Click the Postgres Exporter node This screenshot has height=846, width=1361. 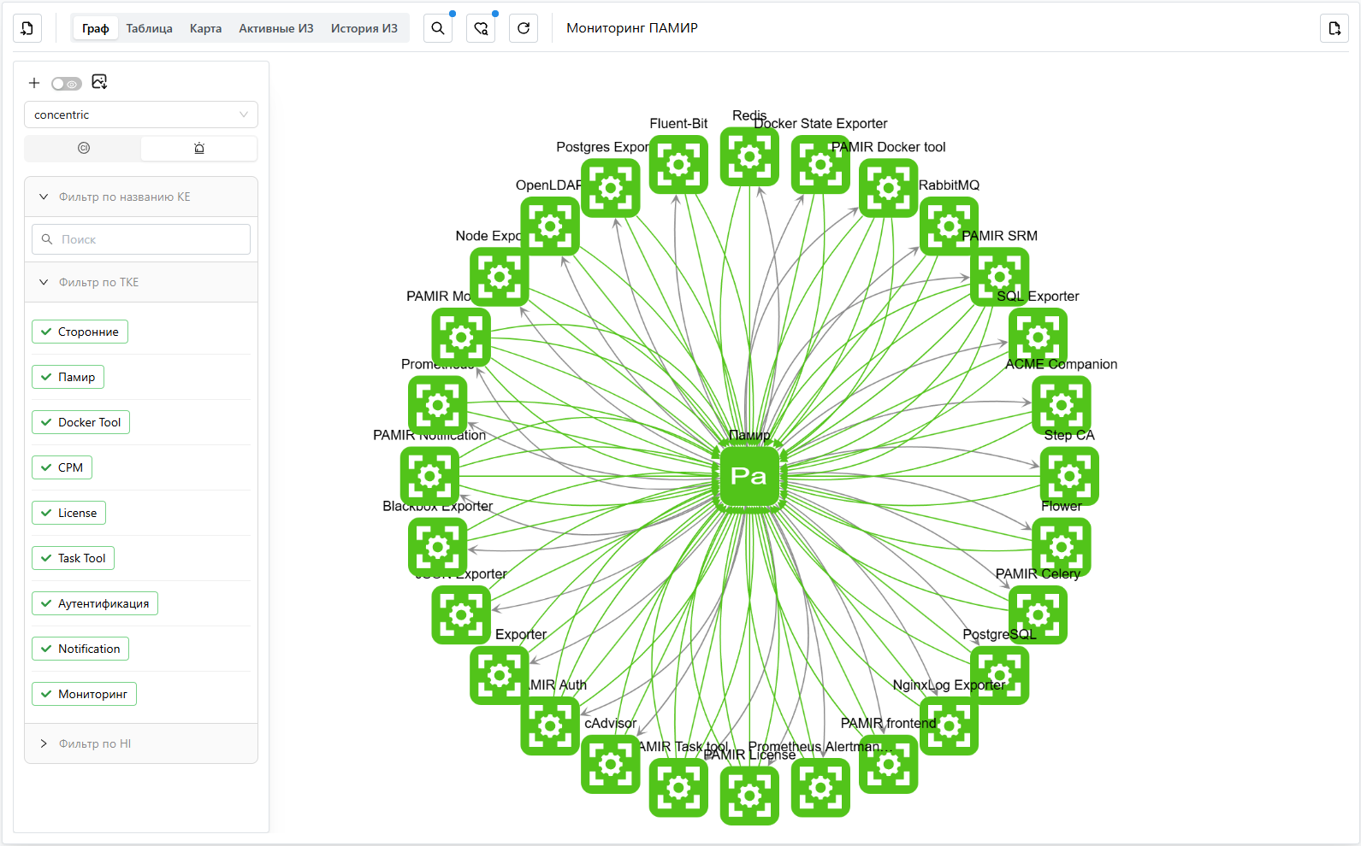pos(611,188)
